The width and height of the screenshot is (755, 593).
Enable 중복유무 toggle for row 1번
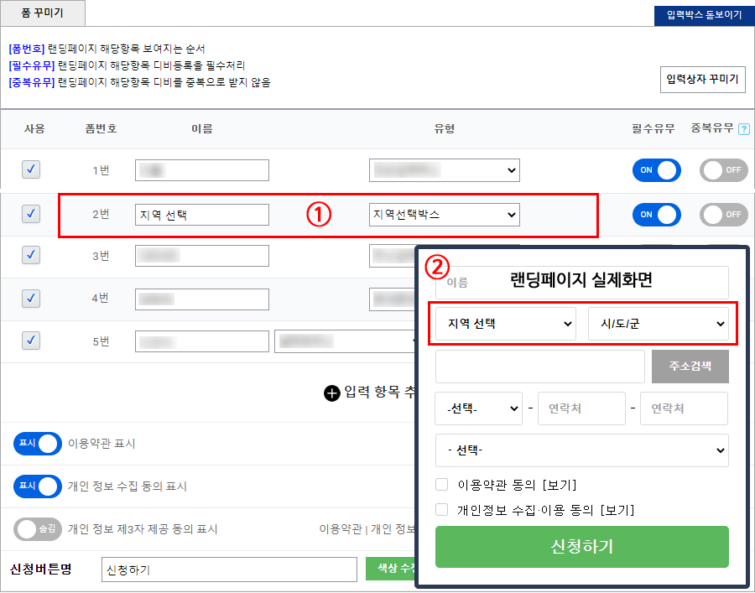tap(723, 170)
